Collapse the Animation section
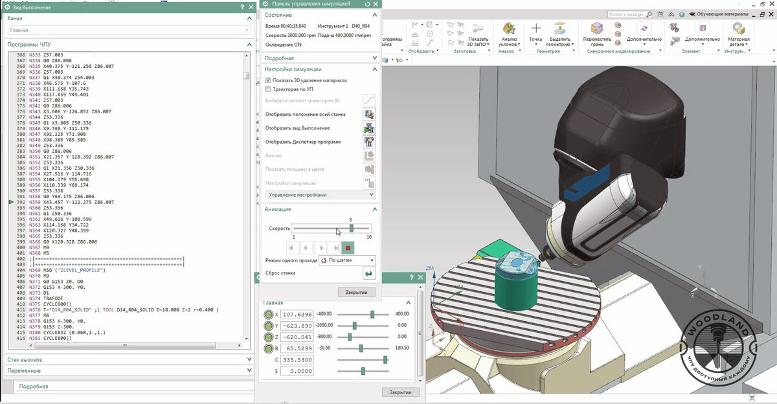 tap(374, 210)
